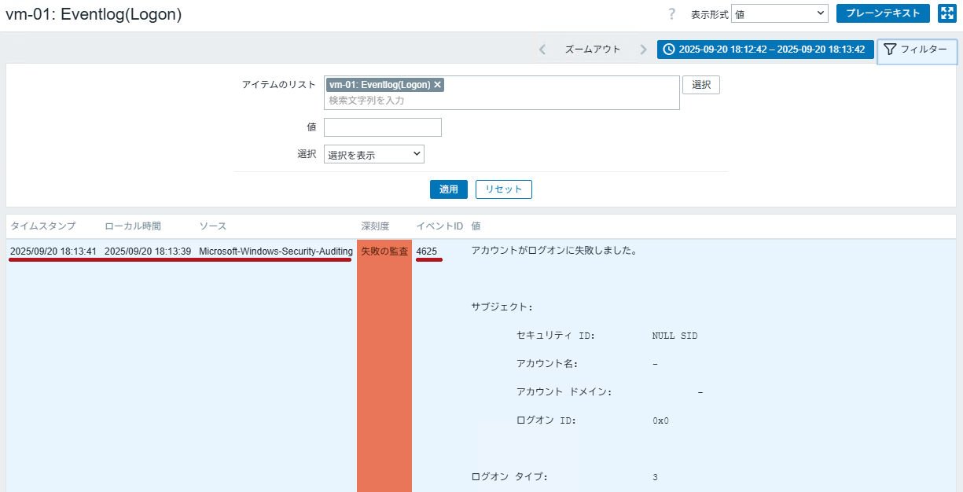Go to previous time period arrow
Screen dimensions: 963x492
(x=542, y=50)
